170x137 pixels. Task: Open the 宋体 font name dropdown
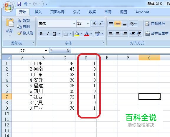click(74, 24)
